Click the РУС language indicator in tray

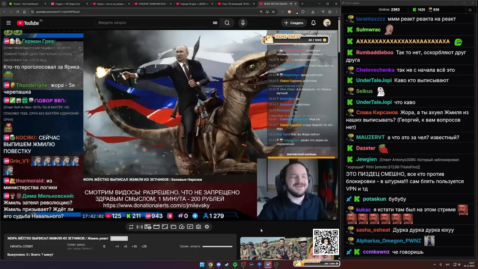click(x=448, y=264)
